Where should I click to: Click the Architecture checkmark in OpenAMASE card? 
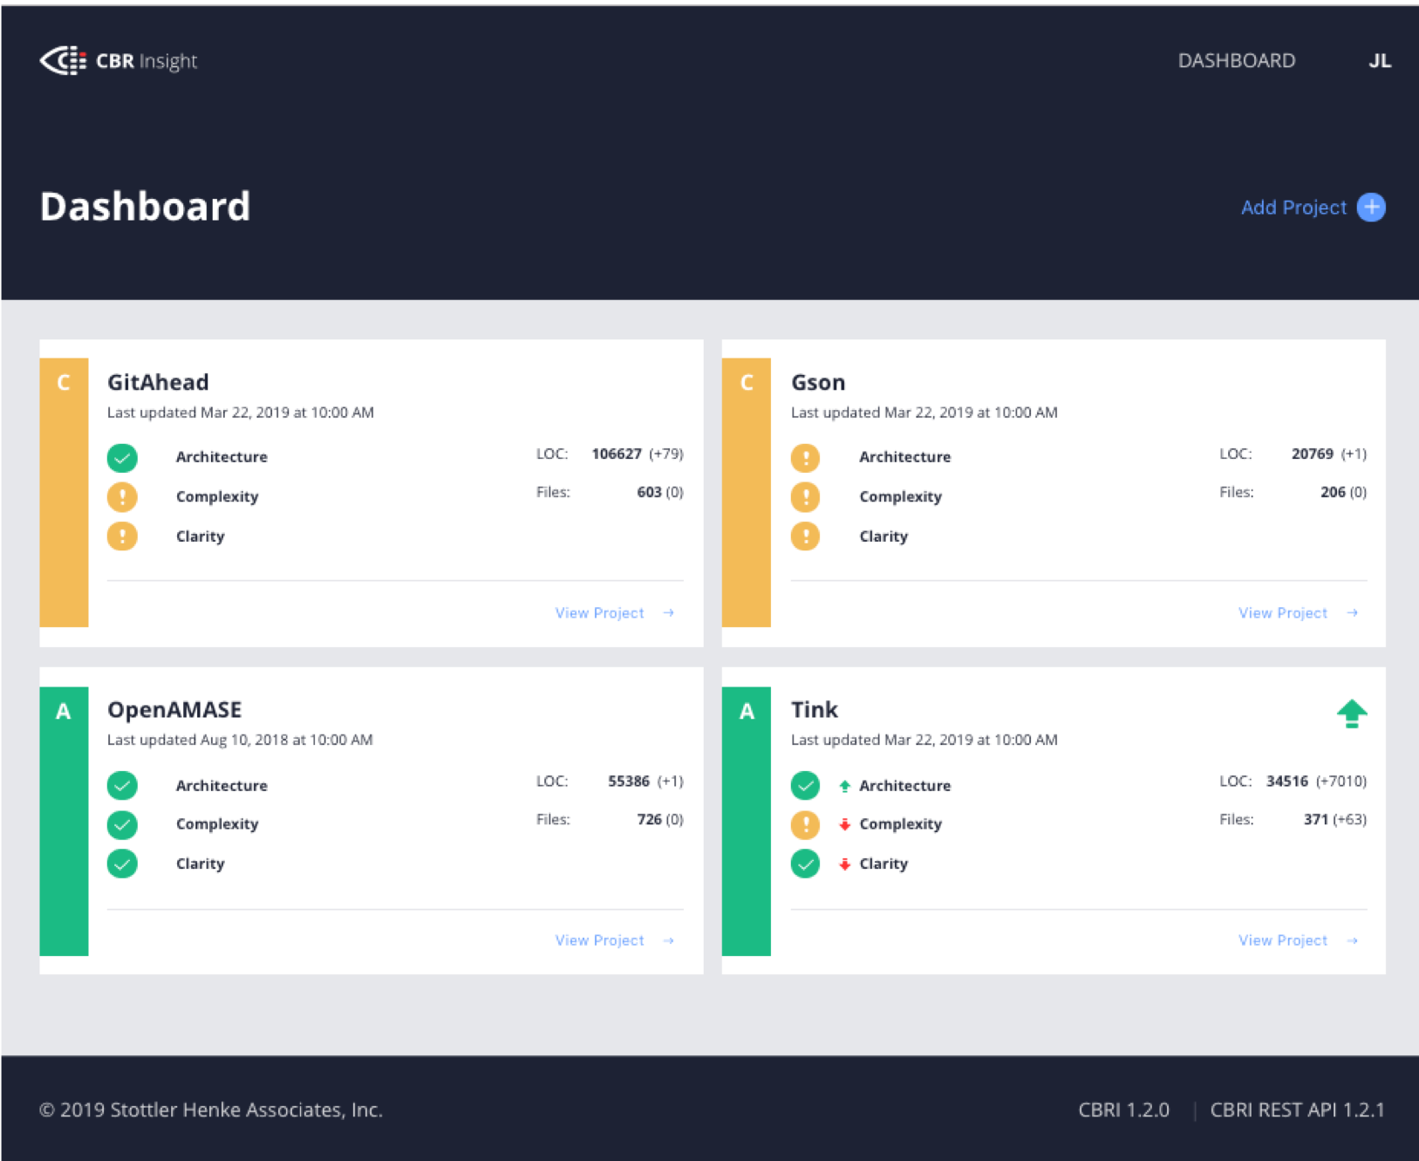122,785
